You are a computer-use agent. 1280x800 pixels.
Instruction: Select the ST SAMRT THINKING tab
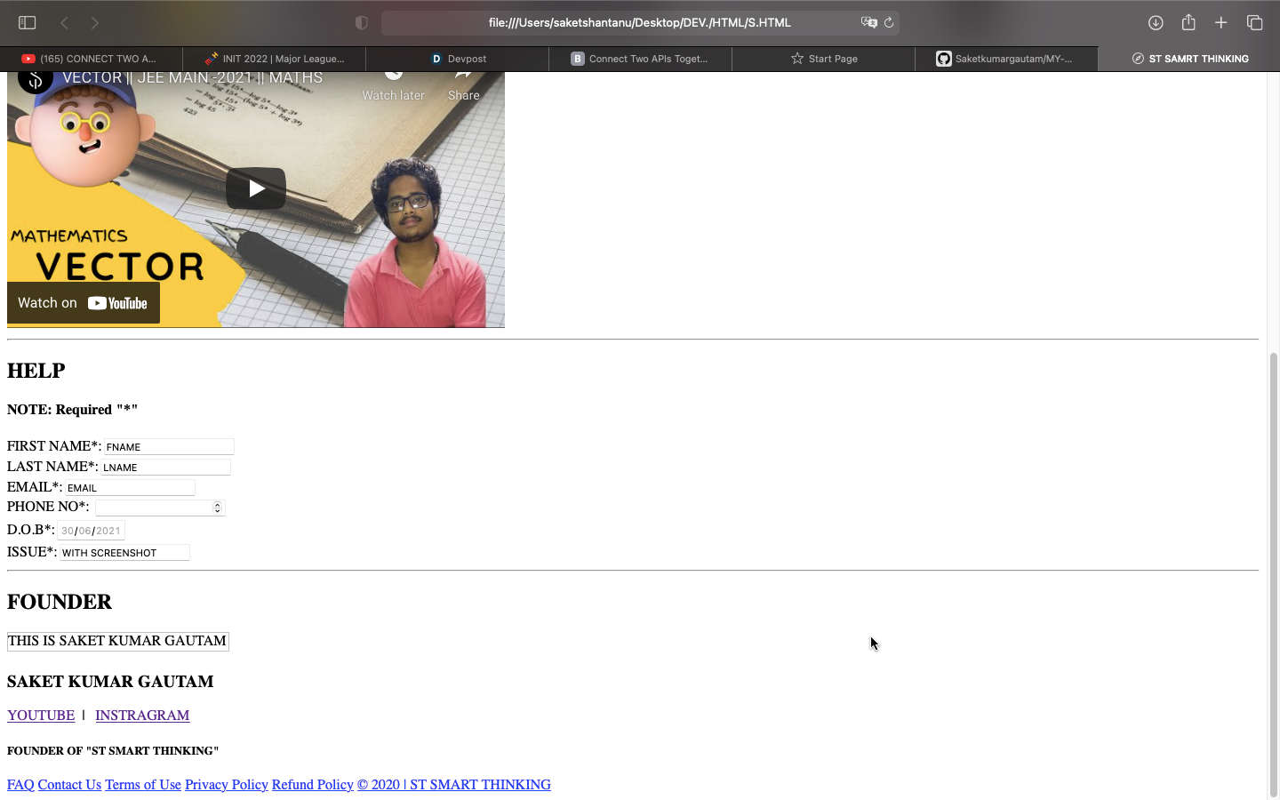point(1189,59)
